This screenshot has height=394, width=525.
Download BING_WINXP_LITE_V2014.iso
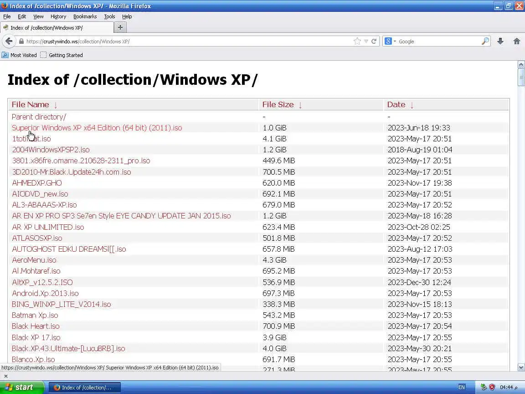coord(61,304)
